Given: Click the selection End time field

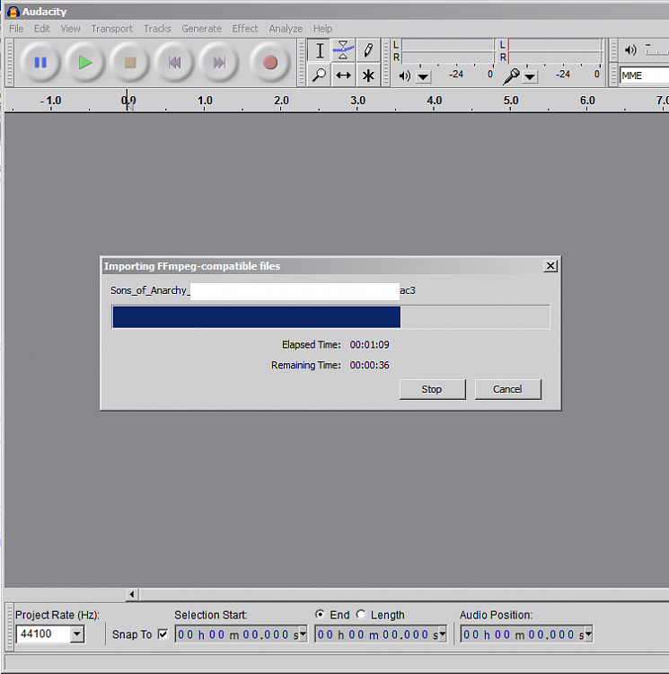Looking at the screenshot, I should coord(376,634).
